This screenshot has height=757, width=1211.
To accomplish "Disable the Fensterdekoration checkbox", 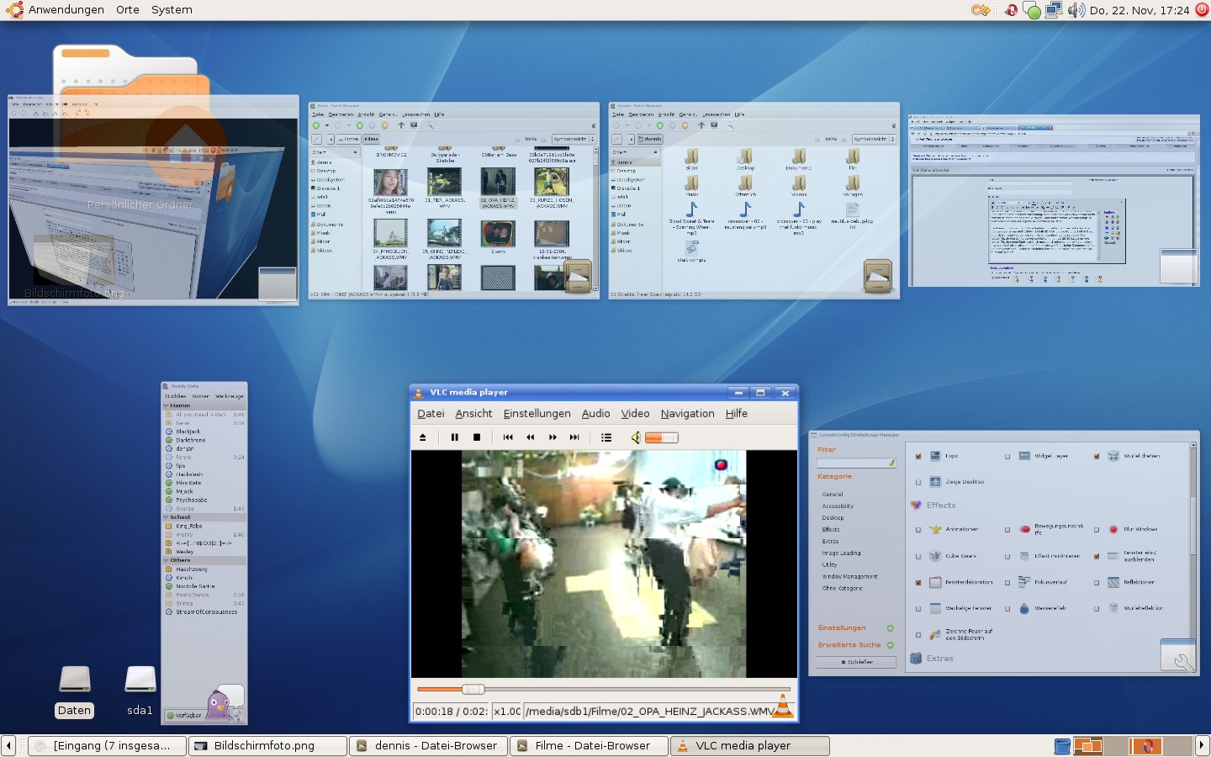I will [918, 582].
